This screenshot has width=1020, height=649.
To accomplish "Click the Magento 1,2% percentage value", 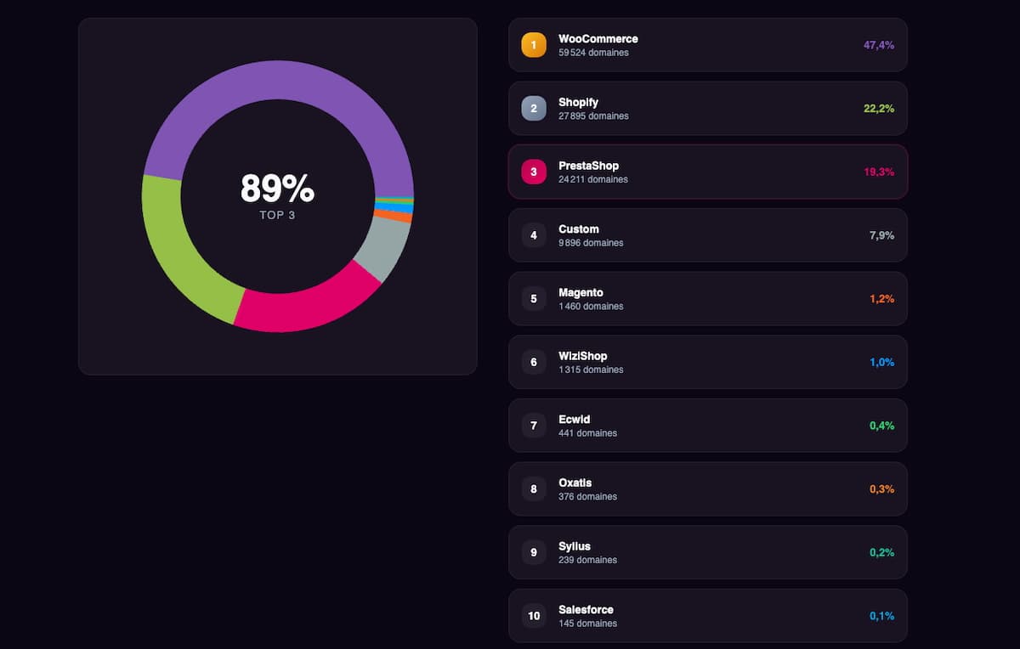I will [881, 299].
